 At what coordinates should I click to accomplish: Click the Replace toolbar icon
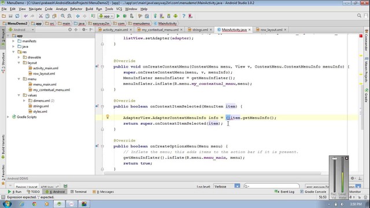click(x=69, y=16)
